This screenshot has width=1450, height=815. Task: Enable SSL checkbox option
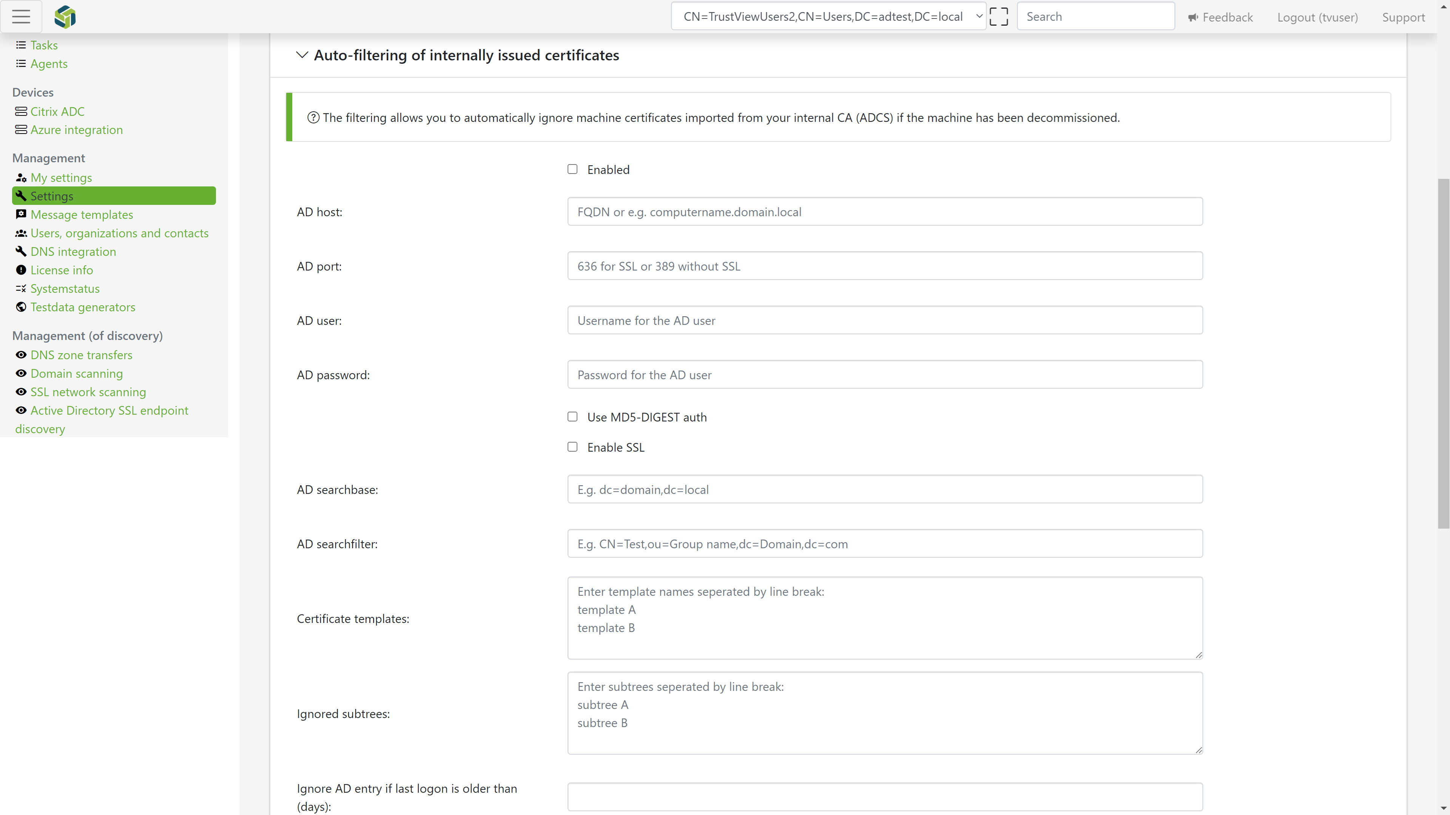(572, 447)
